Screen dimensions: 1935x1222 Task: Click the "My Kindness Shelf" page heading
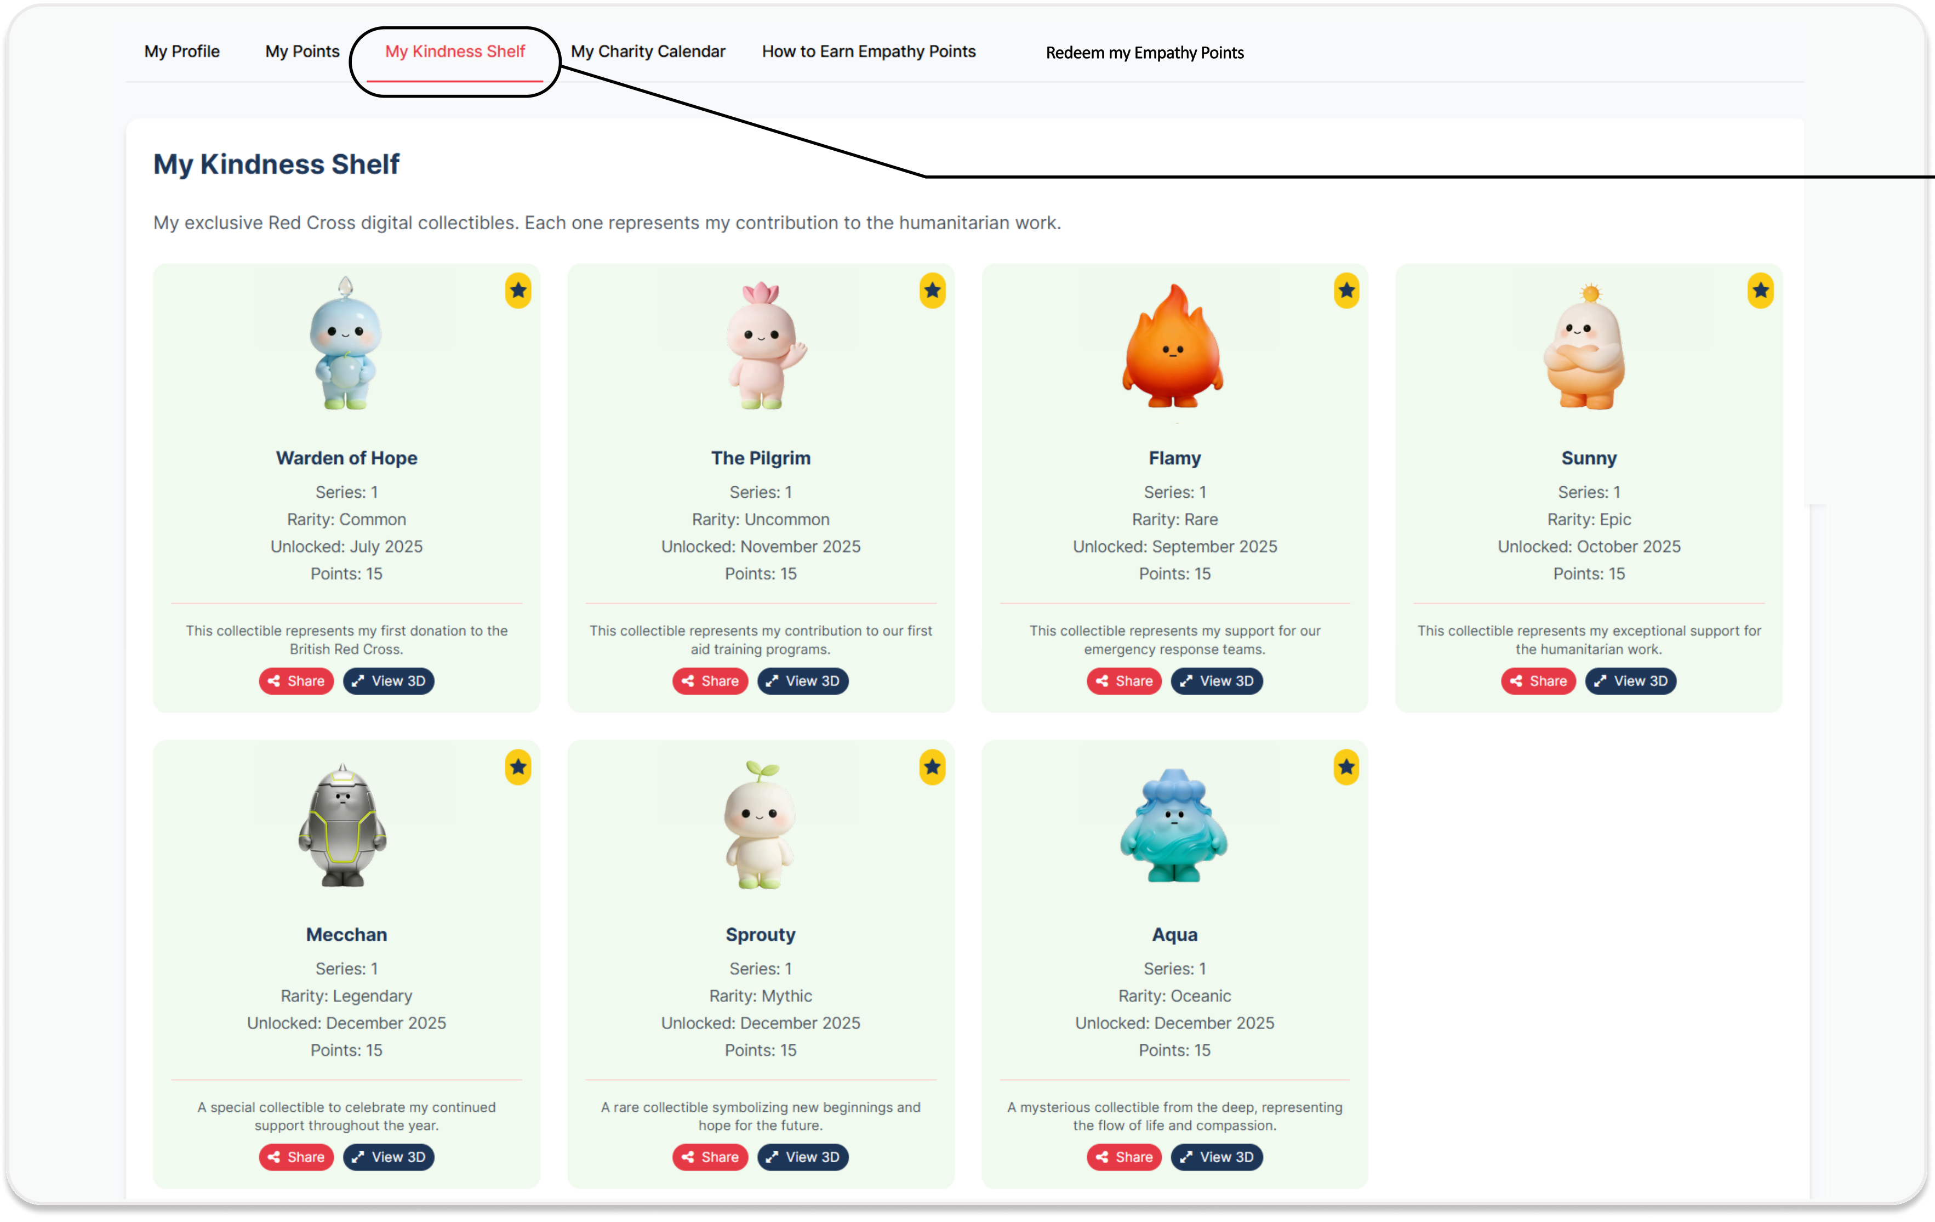pos(276,164)
